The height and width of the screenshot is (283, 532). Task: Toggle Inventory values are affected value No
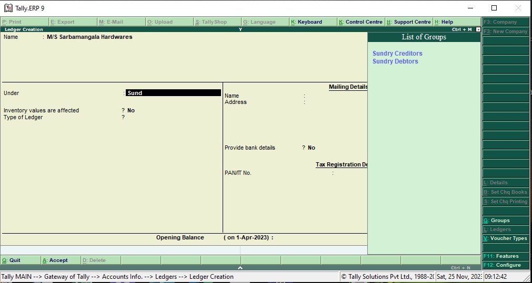tap(131, 110)
